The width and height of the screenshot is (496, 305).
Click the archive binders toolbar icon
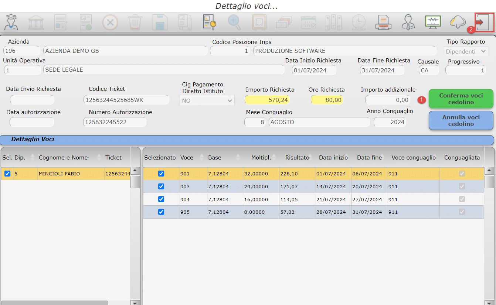click(333, 23)
